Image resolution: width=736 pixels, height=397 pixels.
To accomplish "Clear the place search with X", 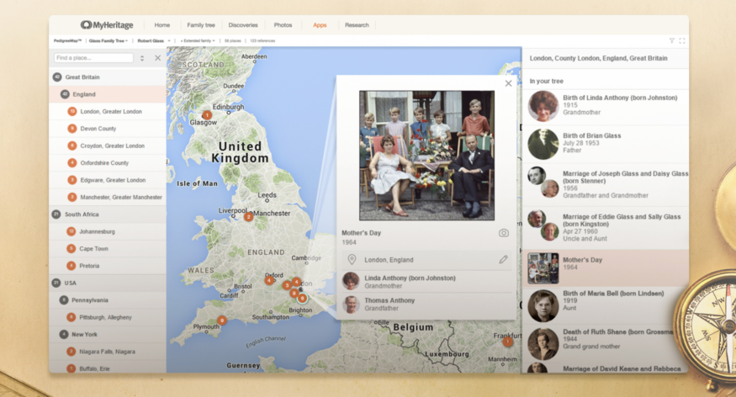I will pyautogui.click(x=158, y=58).
